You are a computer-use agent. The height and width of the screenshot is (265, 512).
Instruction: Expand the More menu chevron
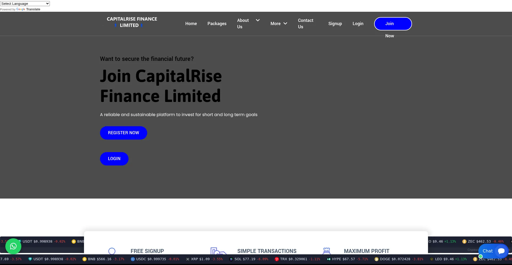click(285, 23)
